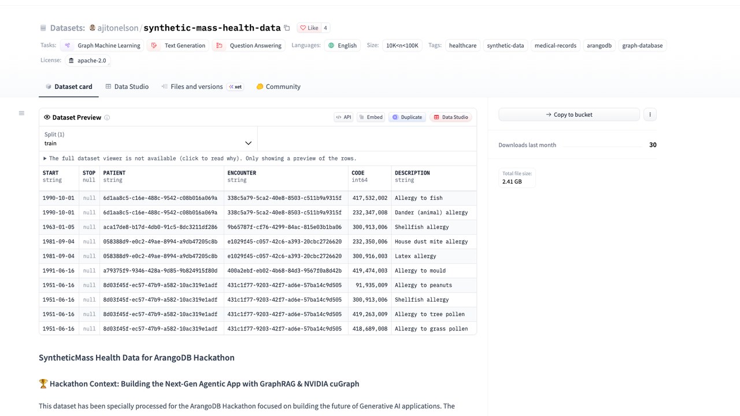
Task: Open the Embed button in preview
Action: point(371,117)
